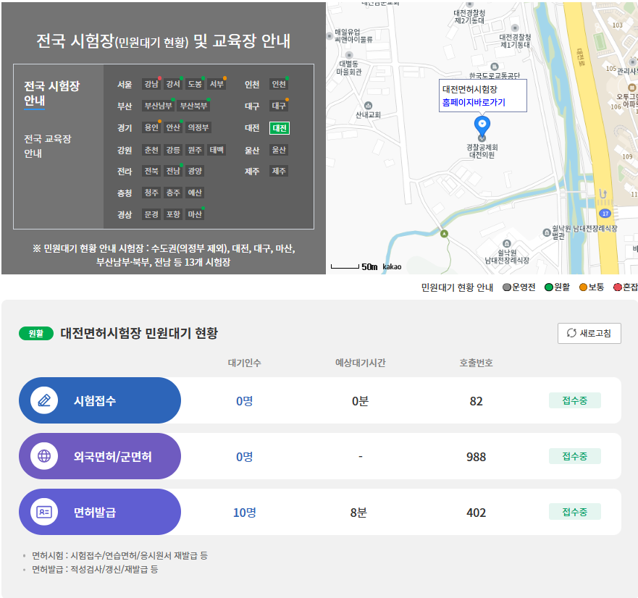
Task: Click the gray 운영전 legend dot
Action: (x=507, y=287)
